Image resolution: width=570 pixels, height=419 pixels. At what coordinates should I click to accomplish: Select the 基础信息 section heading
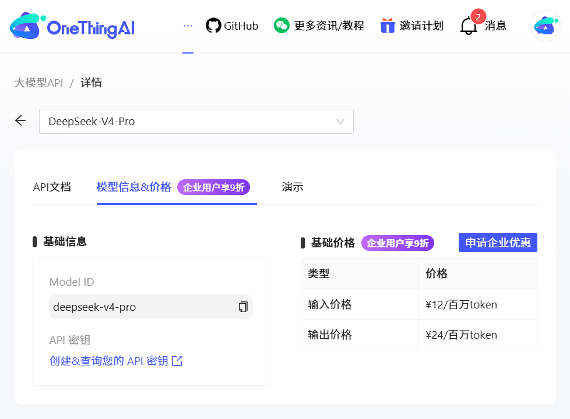[x=65, y=242]
